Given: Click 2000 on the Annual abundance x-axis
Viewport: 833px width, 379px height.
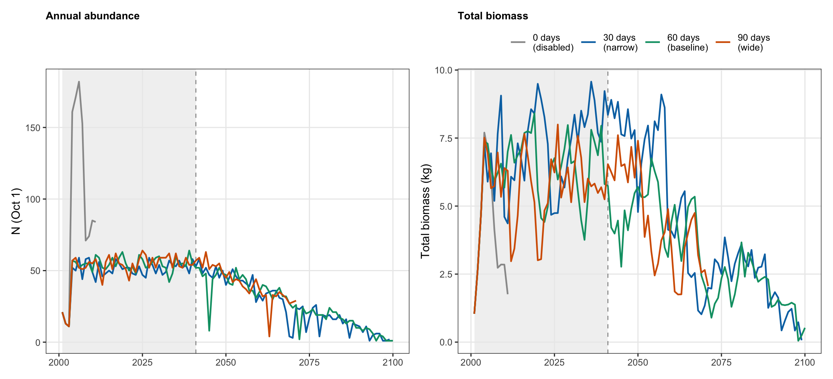Looking at the screenshot, I should click(59, 362).
